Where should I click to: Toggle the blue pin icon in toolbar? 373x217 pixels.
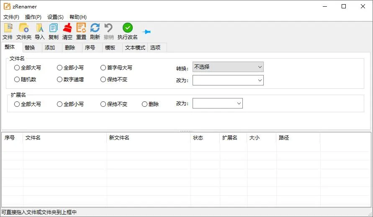tap(147, 32)
